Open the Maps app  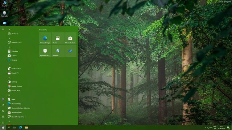pyautogui.click(x=21, y=99)
